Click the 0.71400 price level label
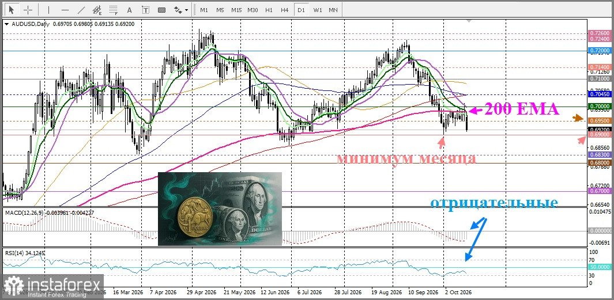The height and width of the screenshot is (300, 614). click(x=600, y=67)
